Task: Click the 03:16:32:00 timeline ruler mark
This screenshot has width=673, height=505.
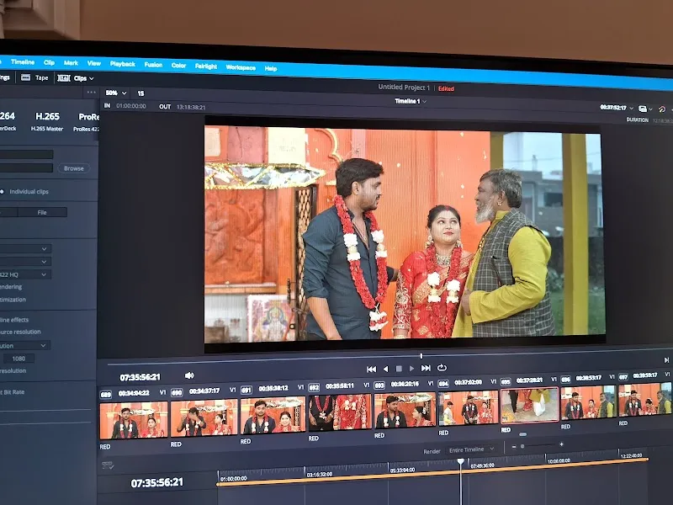Action: pos(320,475)
